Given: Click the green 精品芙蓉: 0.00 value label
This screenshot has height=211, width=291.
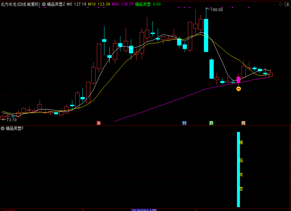Looking at the screenshot, I should (148, 4).
